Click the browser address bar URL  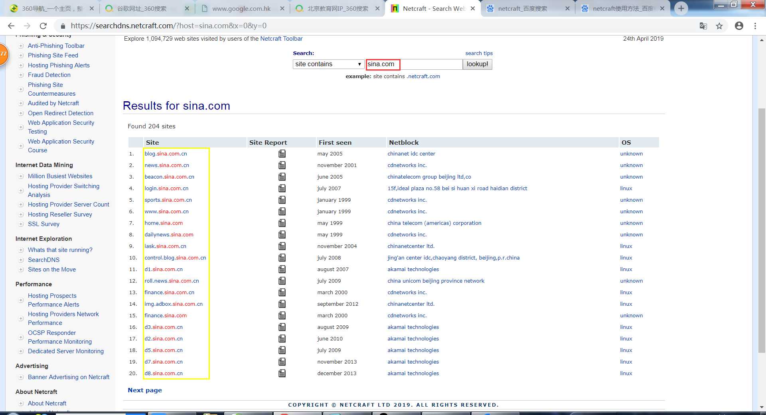(169, 26)
